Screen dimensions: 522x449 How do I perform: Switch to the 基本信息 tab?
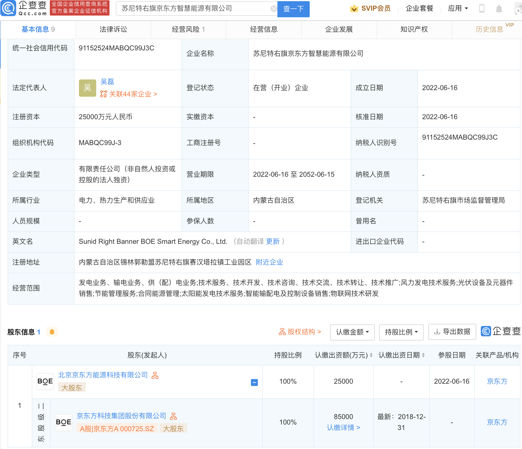[38, 29]
